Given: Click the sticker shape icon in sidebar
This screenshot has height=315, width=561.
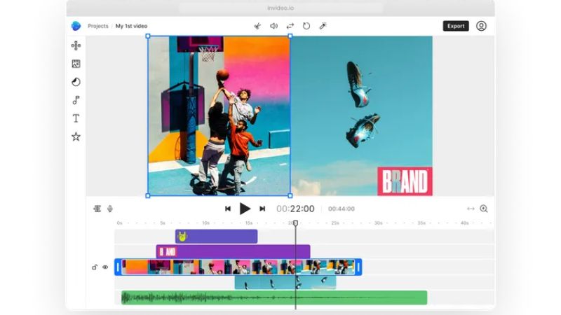Looking at the screenshot, I should click(x=76, y=82).
